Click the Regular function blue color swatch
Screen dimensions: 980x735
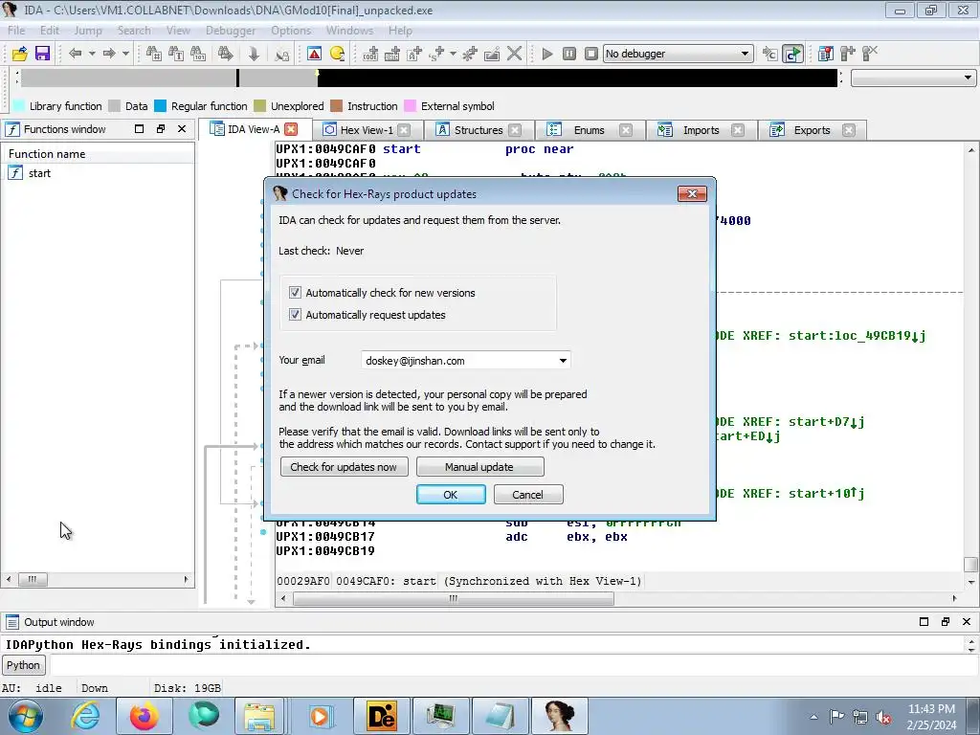(x=161, y=106)
